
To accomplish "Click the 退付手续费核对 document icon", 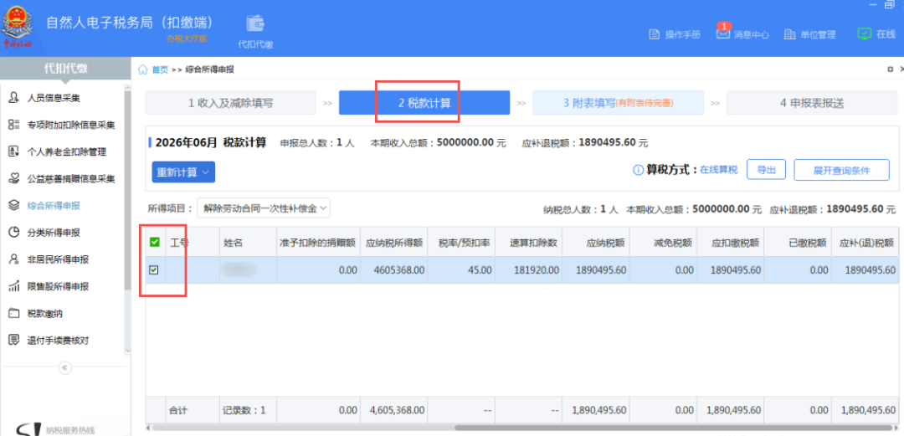I will pos(14,341).
